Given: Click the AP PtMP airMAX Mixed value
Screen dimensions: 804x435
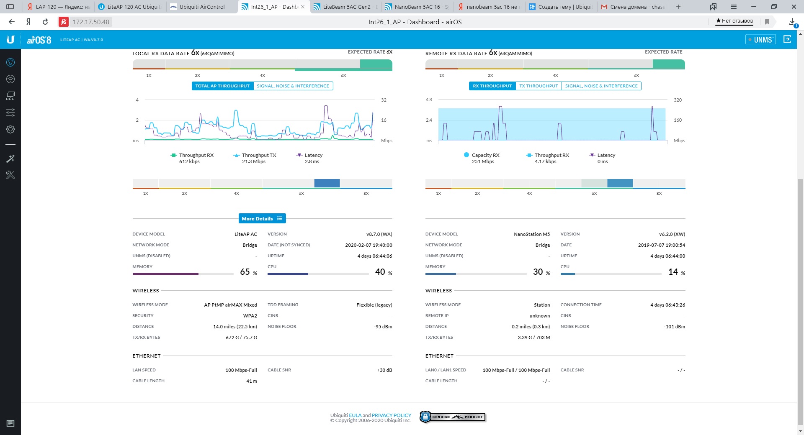Looking at the screenshot, I should 230,305.
